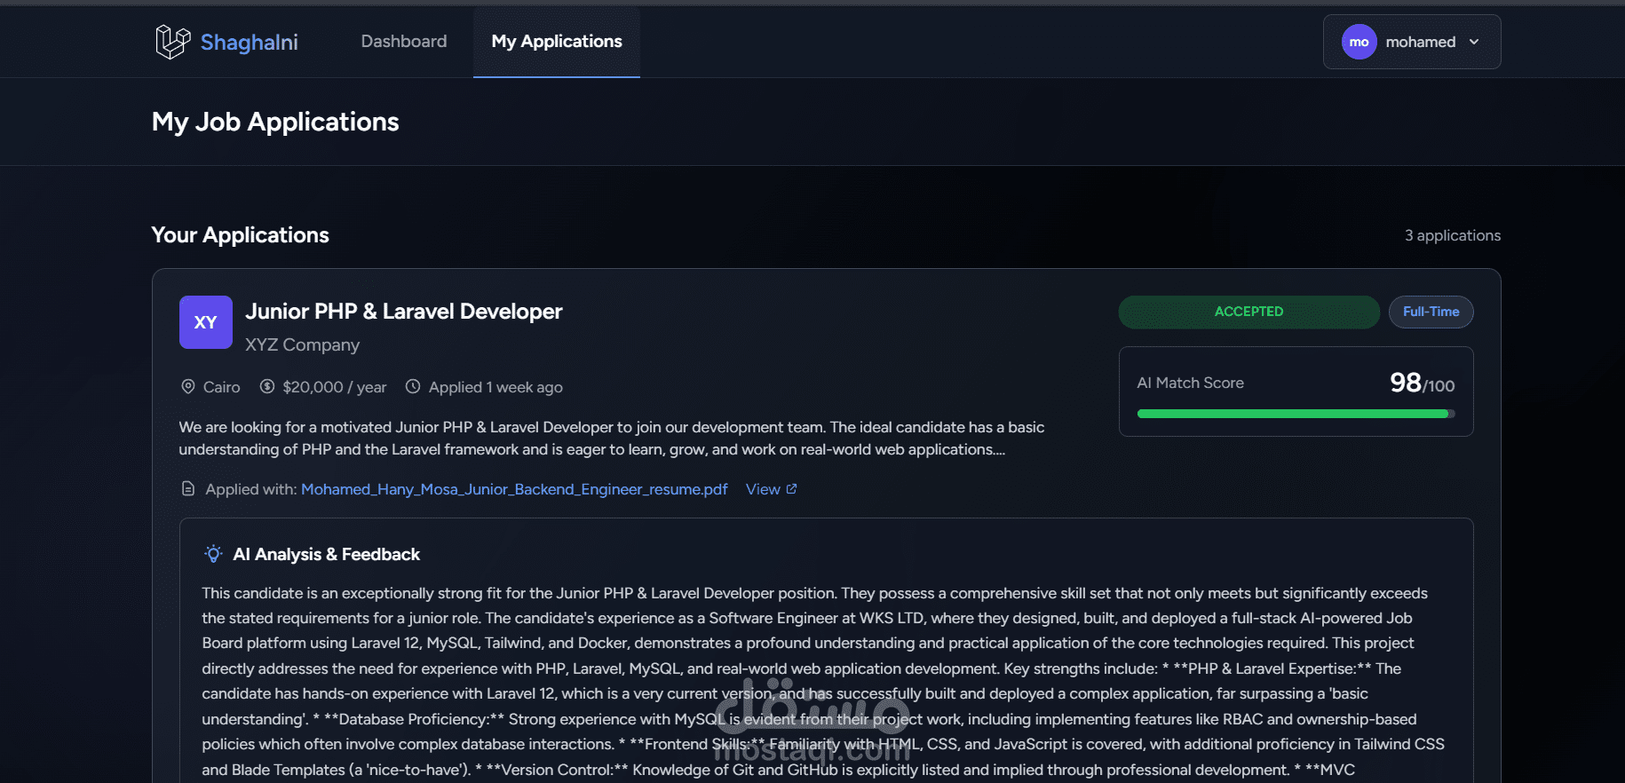Screen dimensions: 1625x783
Task: Click the AI Match Score progress bar
Action: [1296, 414]
